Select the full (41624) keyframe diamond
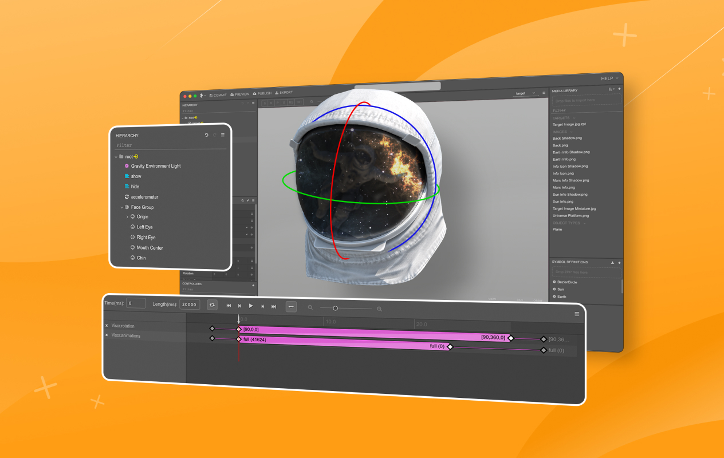The height and width of the screenshot is (458, 724). [x=239, y=339]
